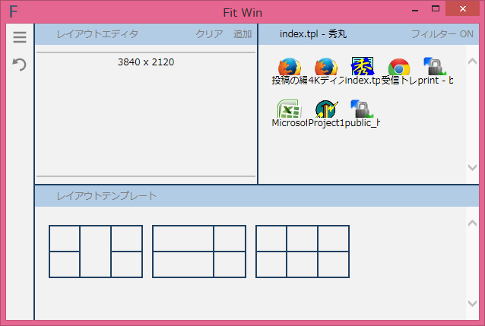Click the undo arrow icon
Image resolution: width=485 pixels, height=326 pixels.
coord(20,65)
